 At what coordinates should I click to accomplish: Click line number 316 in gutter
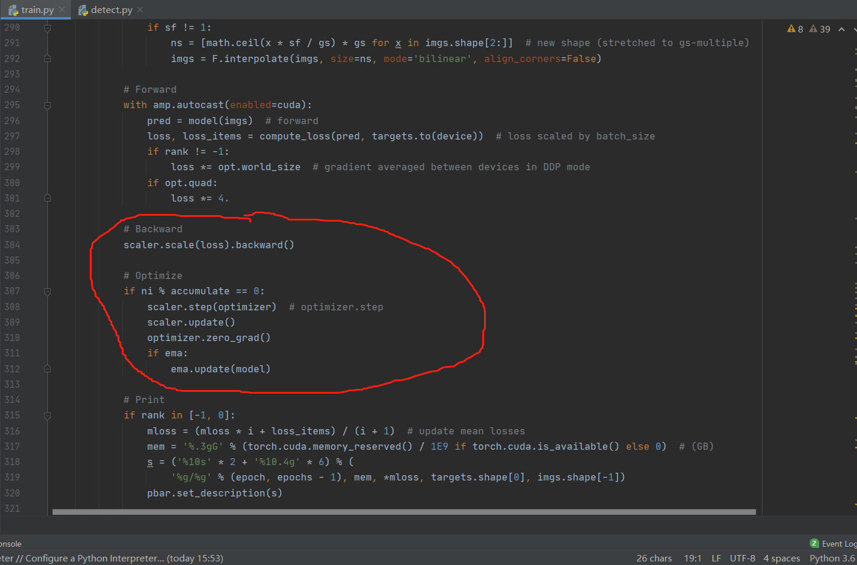12,431
